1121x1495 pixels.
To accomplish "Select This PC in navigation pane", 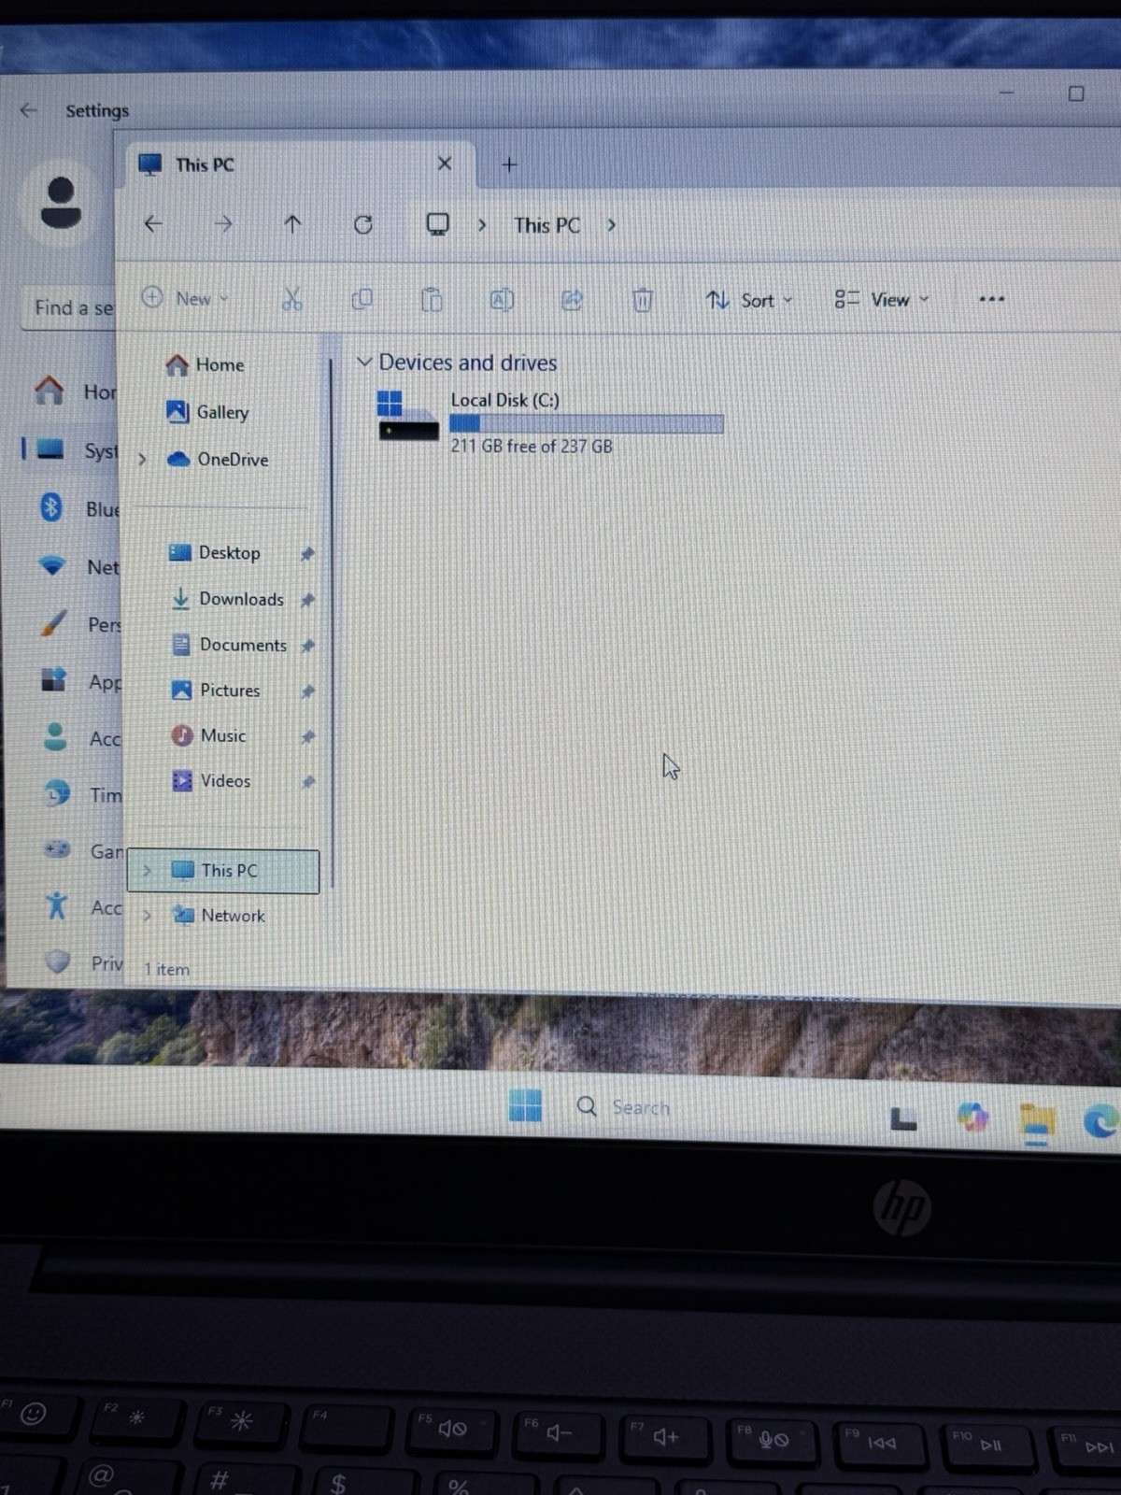I will pos(223,871).
